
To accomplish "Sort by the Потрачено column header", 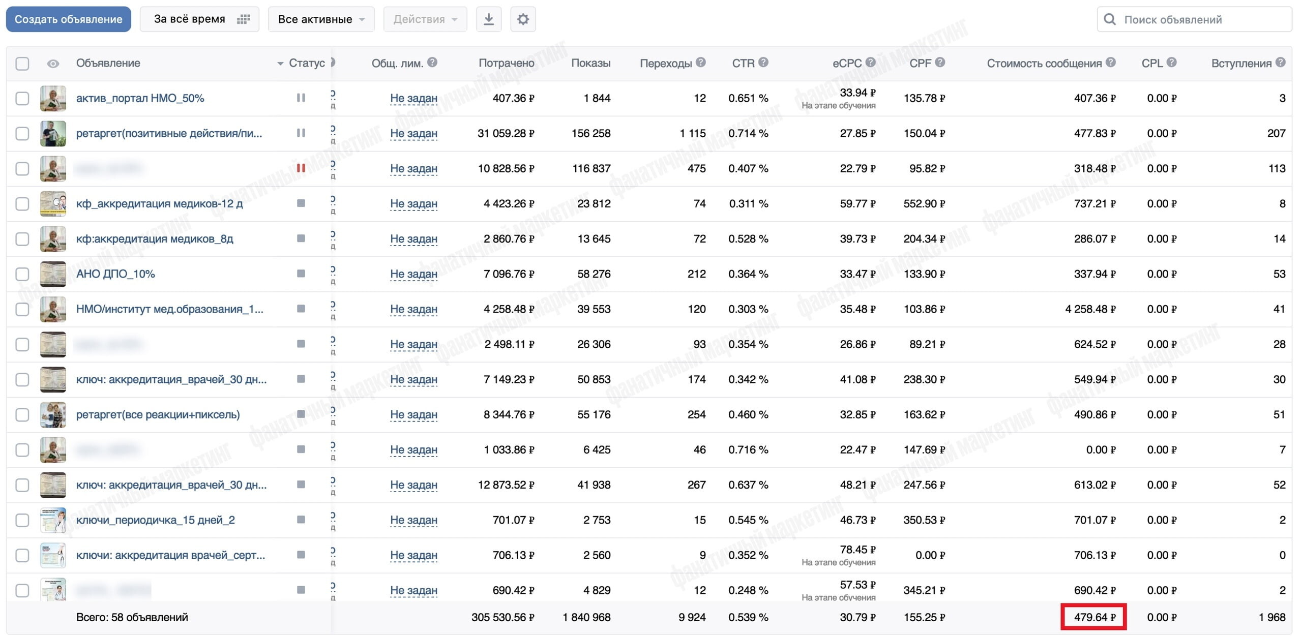I will coord(506,63).
